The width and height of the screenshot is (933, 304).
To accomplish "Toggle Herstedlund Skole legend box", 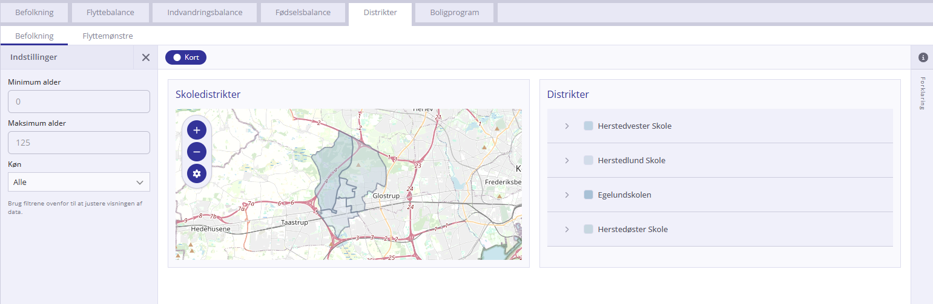I will pos(588,161).
